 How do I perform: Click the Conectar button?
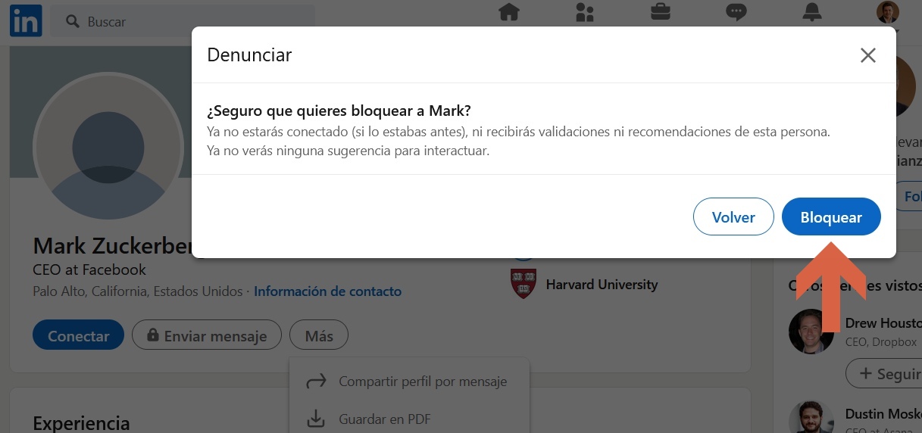coord(78,335)
